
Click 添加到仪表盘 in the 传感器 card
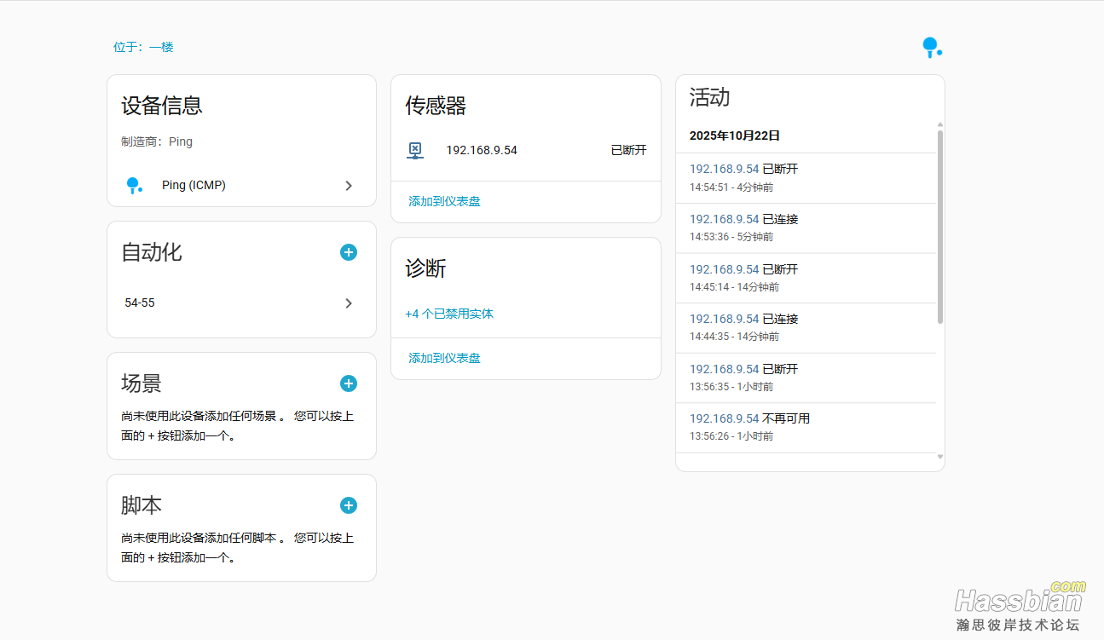point(444,202)
